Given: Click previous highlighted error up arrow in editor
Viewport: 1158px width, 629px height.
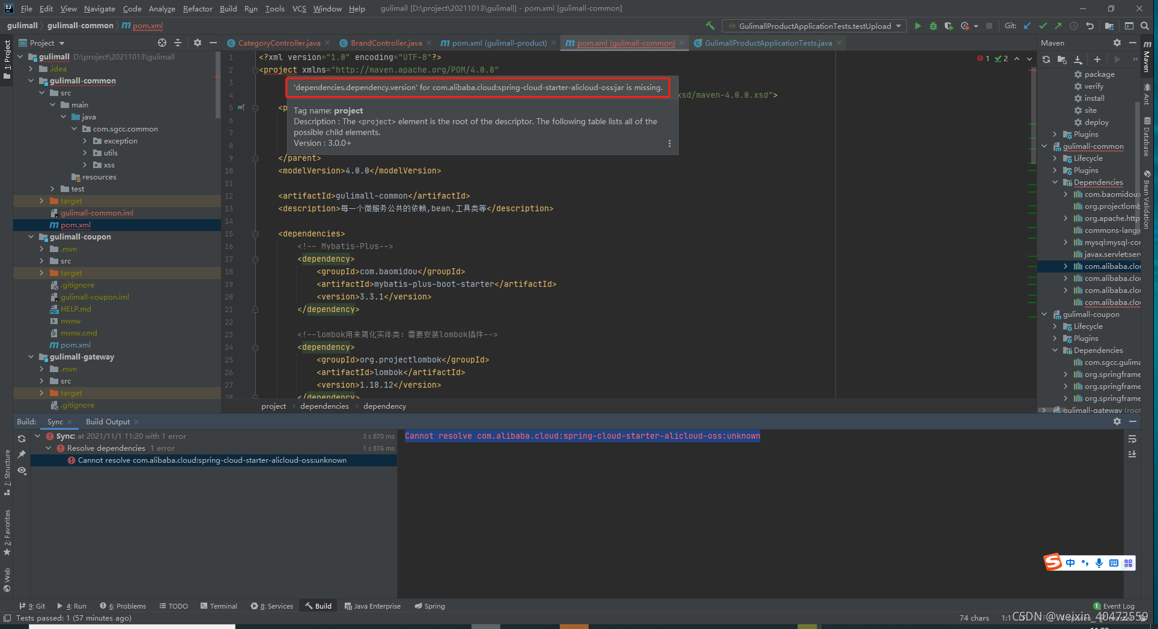Looking at the screenshot, I should (x=1017, y=59).
